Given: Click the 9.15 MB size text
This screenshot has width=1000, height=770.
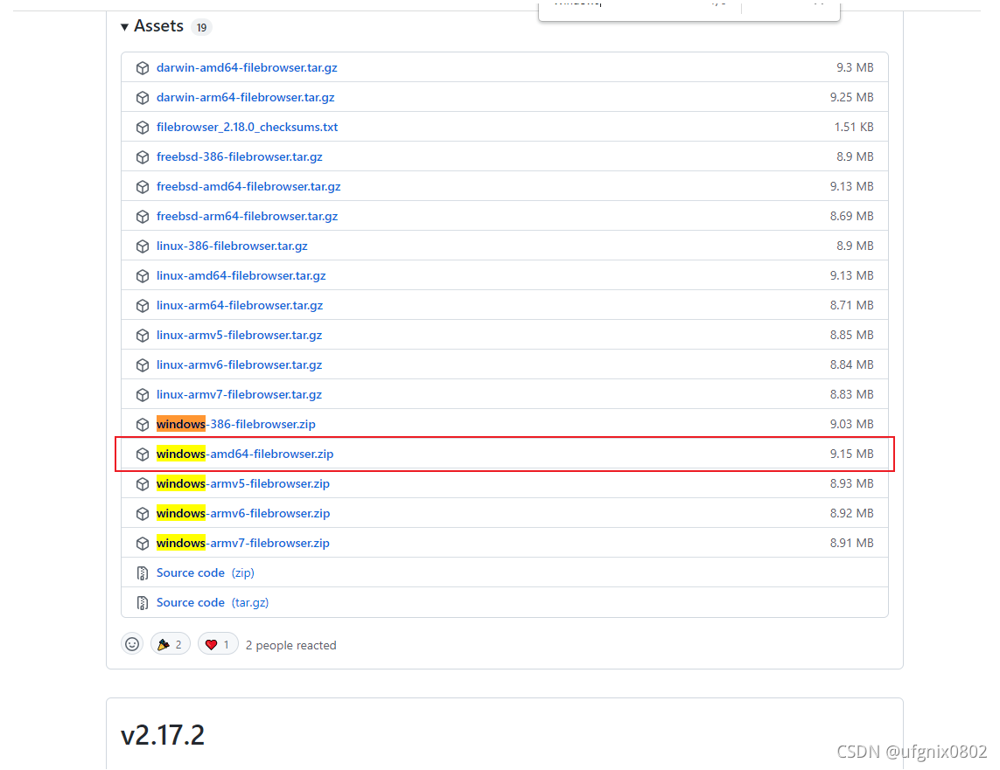Looking at the screenshot, I should click(x=851, y=454).
